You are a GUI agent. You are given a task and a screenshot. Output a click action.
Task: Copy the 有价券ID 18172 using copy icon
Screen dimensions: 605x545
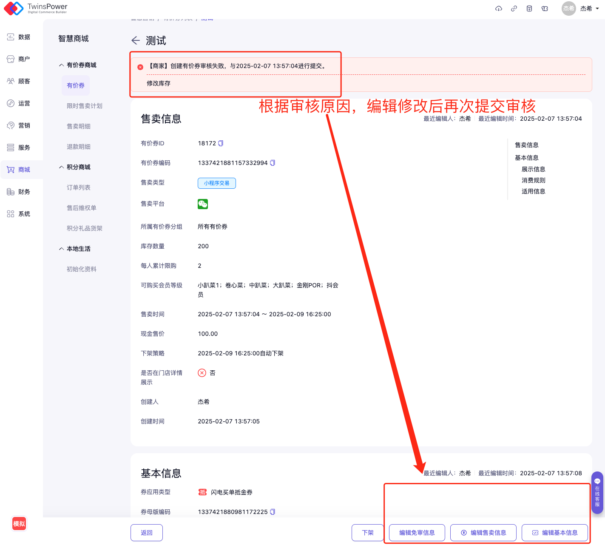221,143
